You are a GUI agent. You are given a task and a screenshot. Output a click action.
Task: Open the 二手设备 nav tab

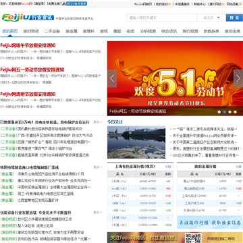pyautogui.click(x=52, y=31)
